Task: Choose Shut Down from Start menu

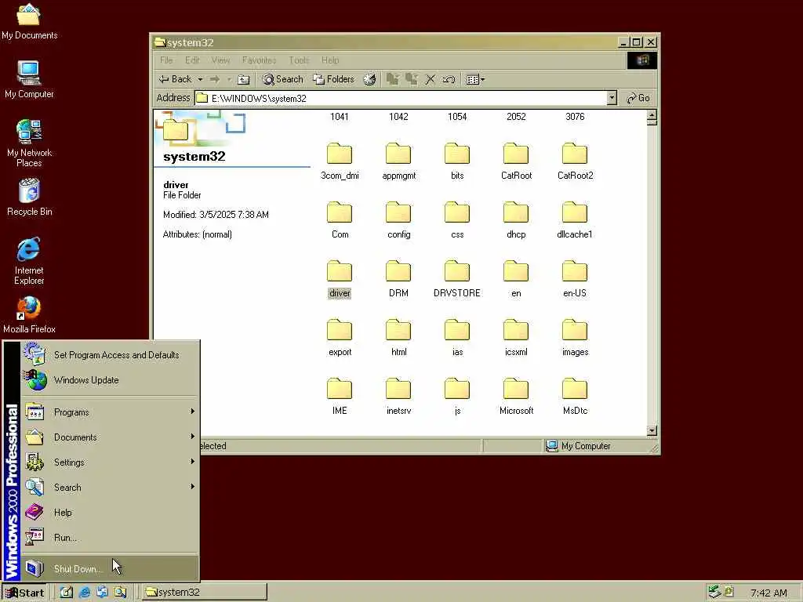Action: [x=110, y=568]
